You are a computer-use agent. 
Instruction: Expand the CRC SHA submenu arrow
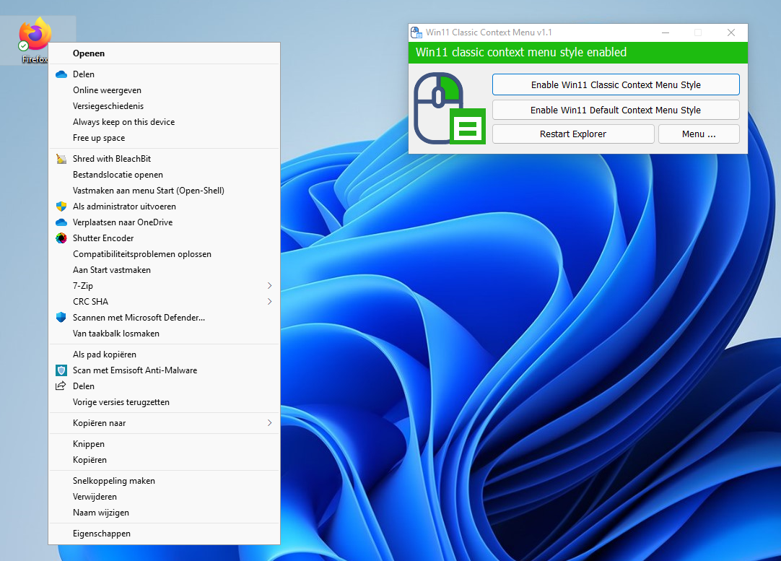coord(270,302)
